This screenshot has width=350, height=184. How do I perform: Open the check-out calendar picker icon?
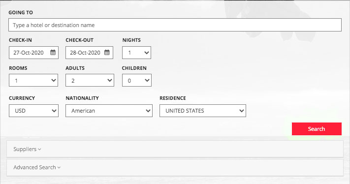tap(107, 53)
